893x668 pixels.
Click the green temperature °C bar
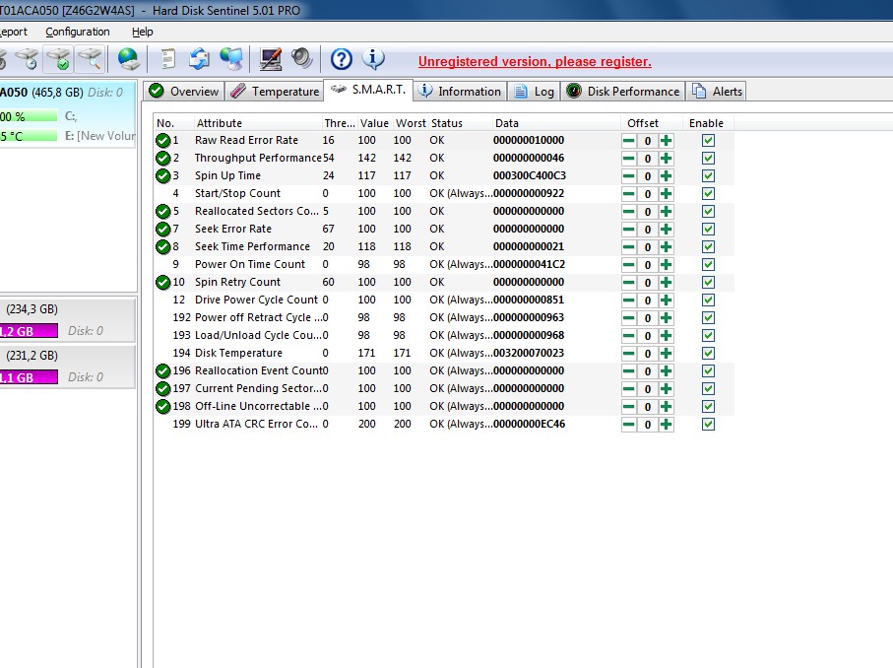point(29,136)
